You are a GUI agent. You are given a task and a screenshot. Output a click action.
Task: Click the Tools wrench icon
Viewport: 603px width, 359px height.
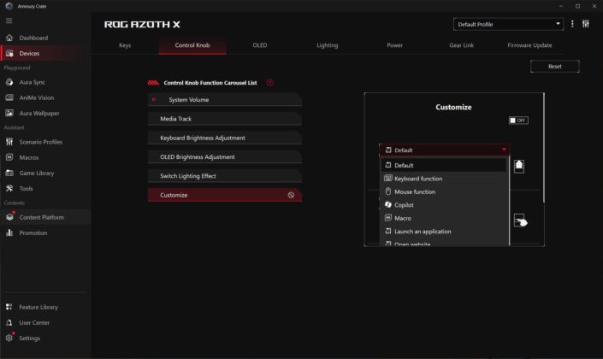(9, 188)
